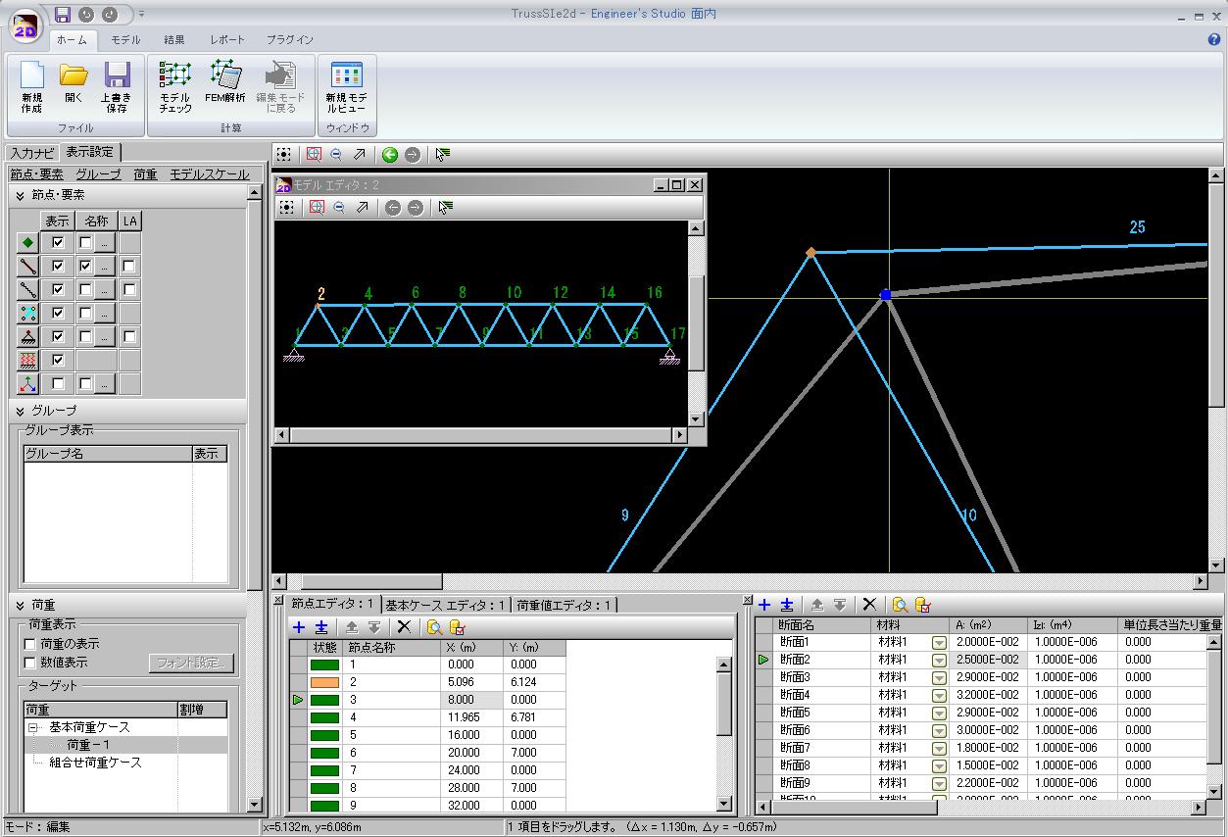This screenshot has height=837, width=1228.
Task: Click the orange status swatch of node 2
Action: click(324, 682)
